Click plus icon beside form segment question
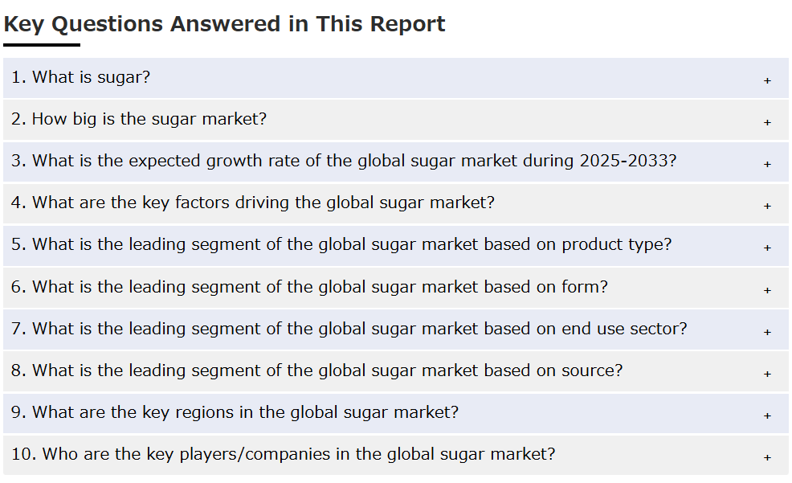Viewport: 792px width, 483px height. click(767, 290)
